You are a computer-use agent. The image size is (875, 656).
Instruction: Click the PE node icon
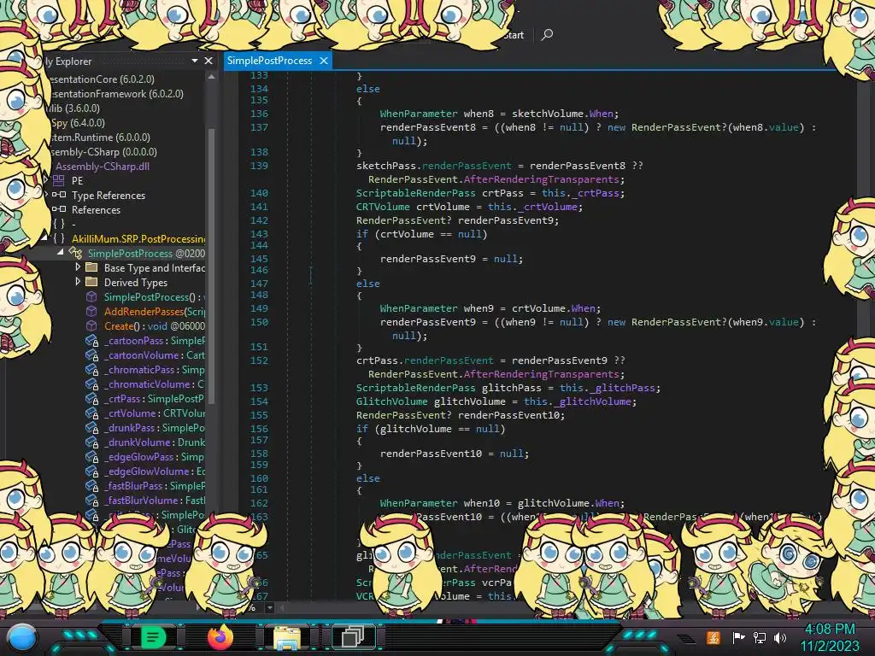[x=59, y=180]
